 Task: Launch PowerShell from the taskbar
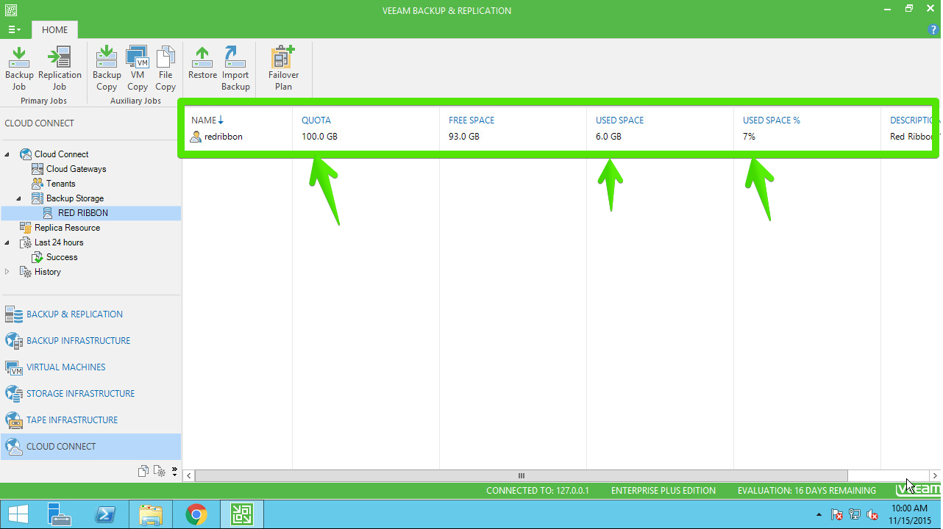(x=105, y=514)
